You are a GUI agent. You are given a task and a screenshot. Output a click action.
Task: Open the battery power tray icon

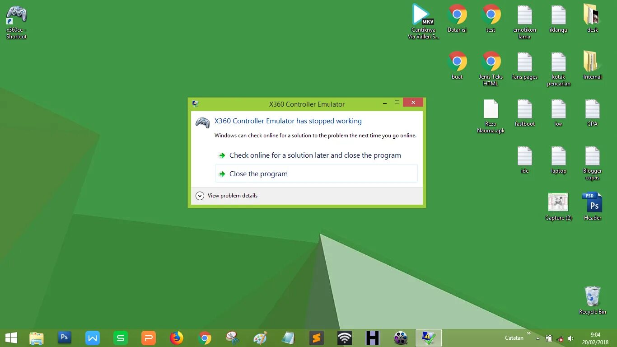coord(549,338)
